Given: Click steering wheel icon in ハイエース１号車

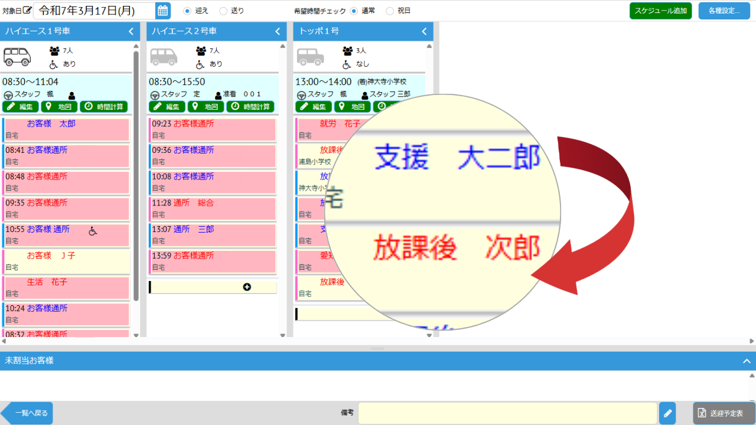Looking at the screenshot, I should point(8,95).
